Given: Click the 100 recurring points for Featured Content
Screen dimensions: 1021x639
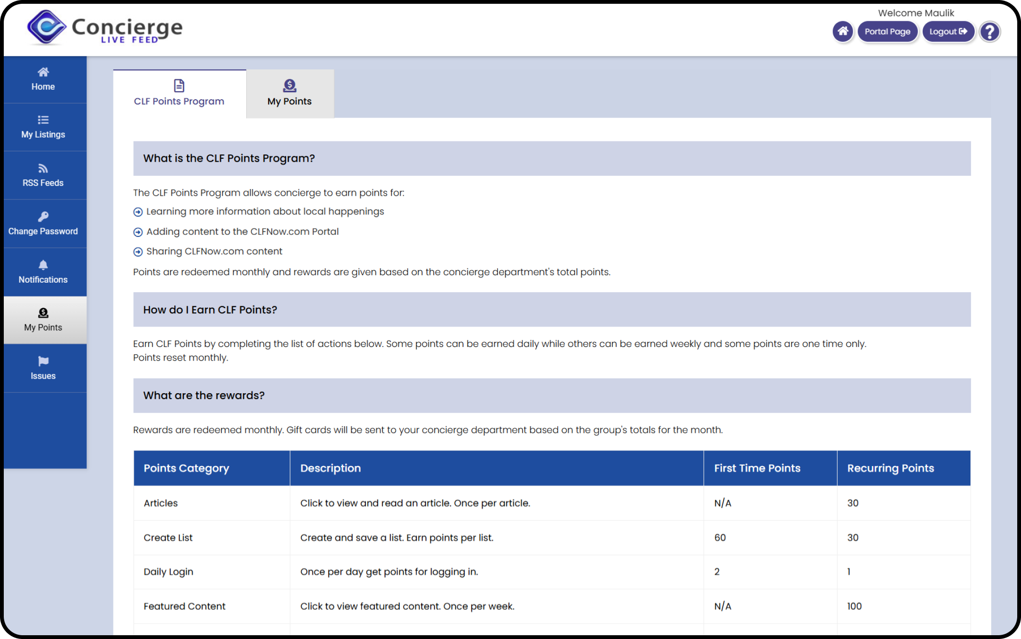Looking at the screenshot, I should point(854,606).
